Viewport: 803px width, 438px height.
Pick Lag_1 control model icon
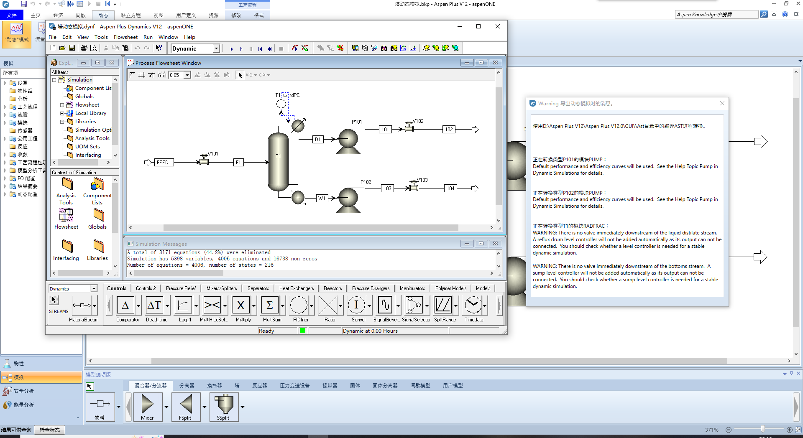[183, 306]
